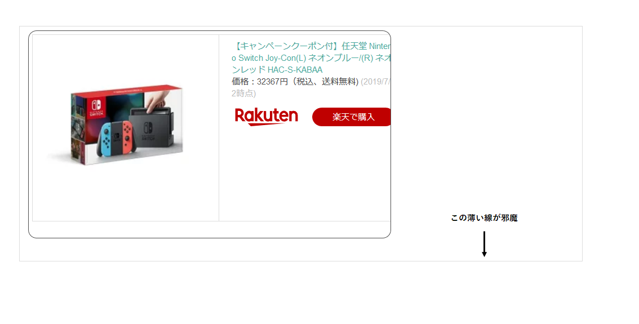Click the black downward arrow annotation

pyautogui.click(x=484, y=244)
